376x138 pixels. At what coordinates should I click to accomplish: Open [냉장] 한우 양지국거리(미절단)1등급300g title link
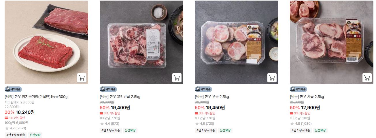click(36, 97)
